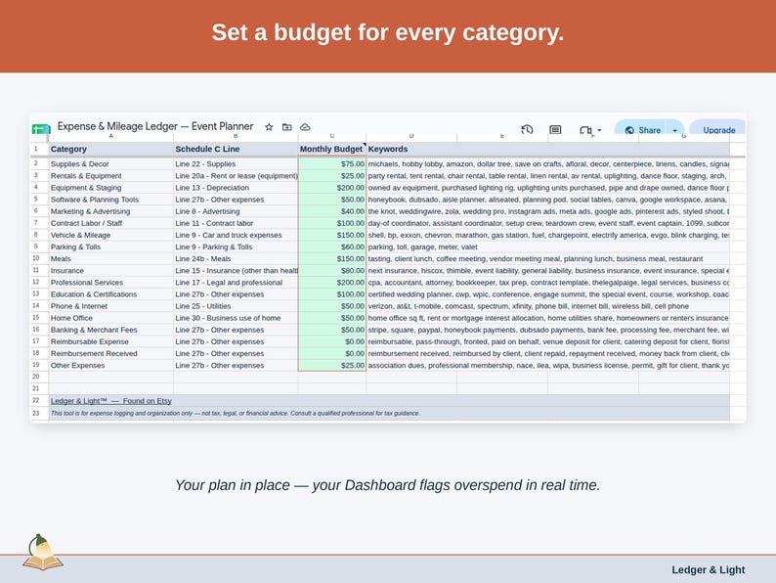Expand the Meet camera dropdown arrow

pos(599,130)
